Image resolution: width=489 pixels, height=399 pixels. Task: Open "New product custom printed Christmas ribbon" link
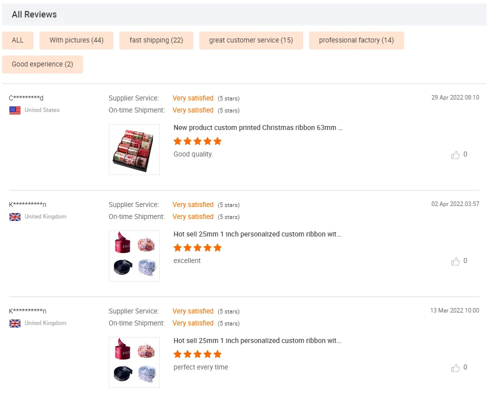pyautogui.click(x=258, y=128)
